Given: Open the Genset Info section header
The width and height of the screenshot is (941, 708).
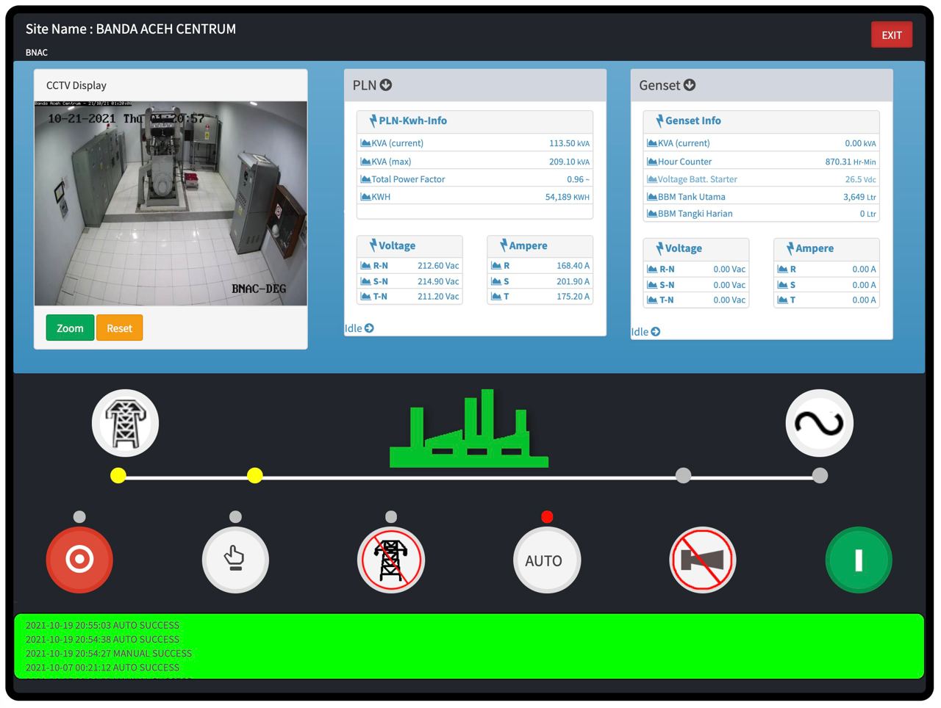Looking at the screenshot, I should click(692, 121).
